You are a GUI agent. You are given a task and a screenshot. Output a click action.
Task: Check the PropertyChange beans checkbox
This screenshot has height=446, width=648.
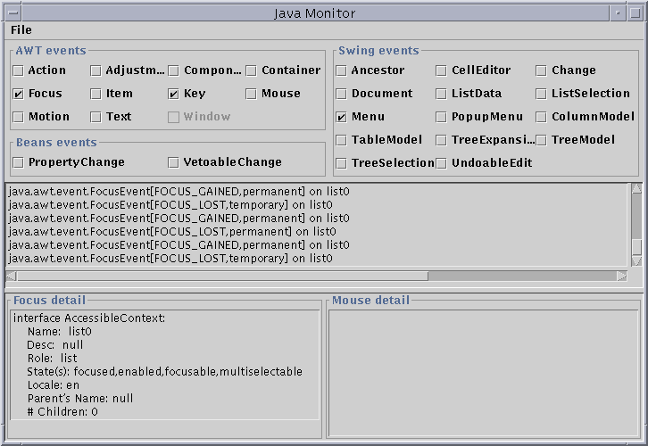click(x=18, y=162)
